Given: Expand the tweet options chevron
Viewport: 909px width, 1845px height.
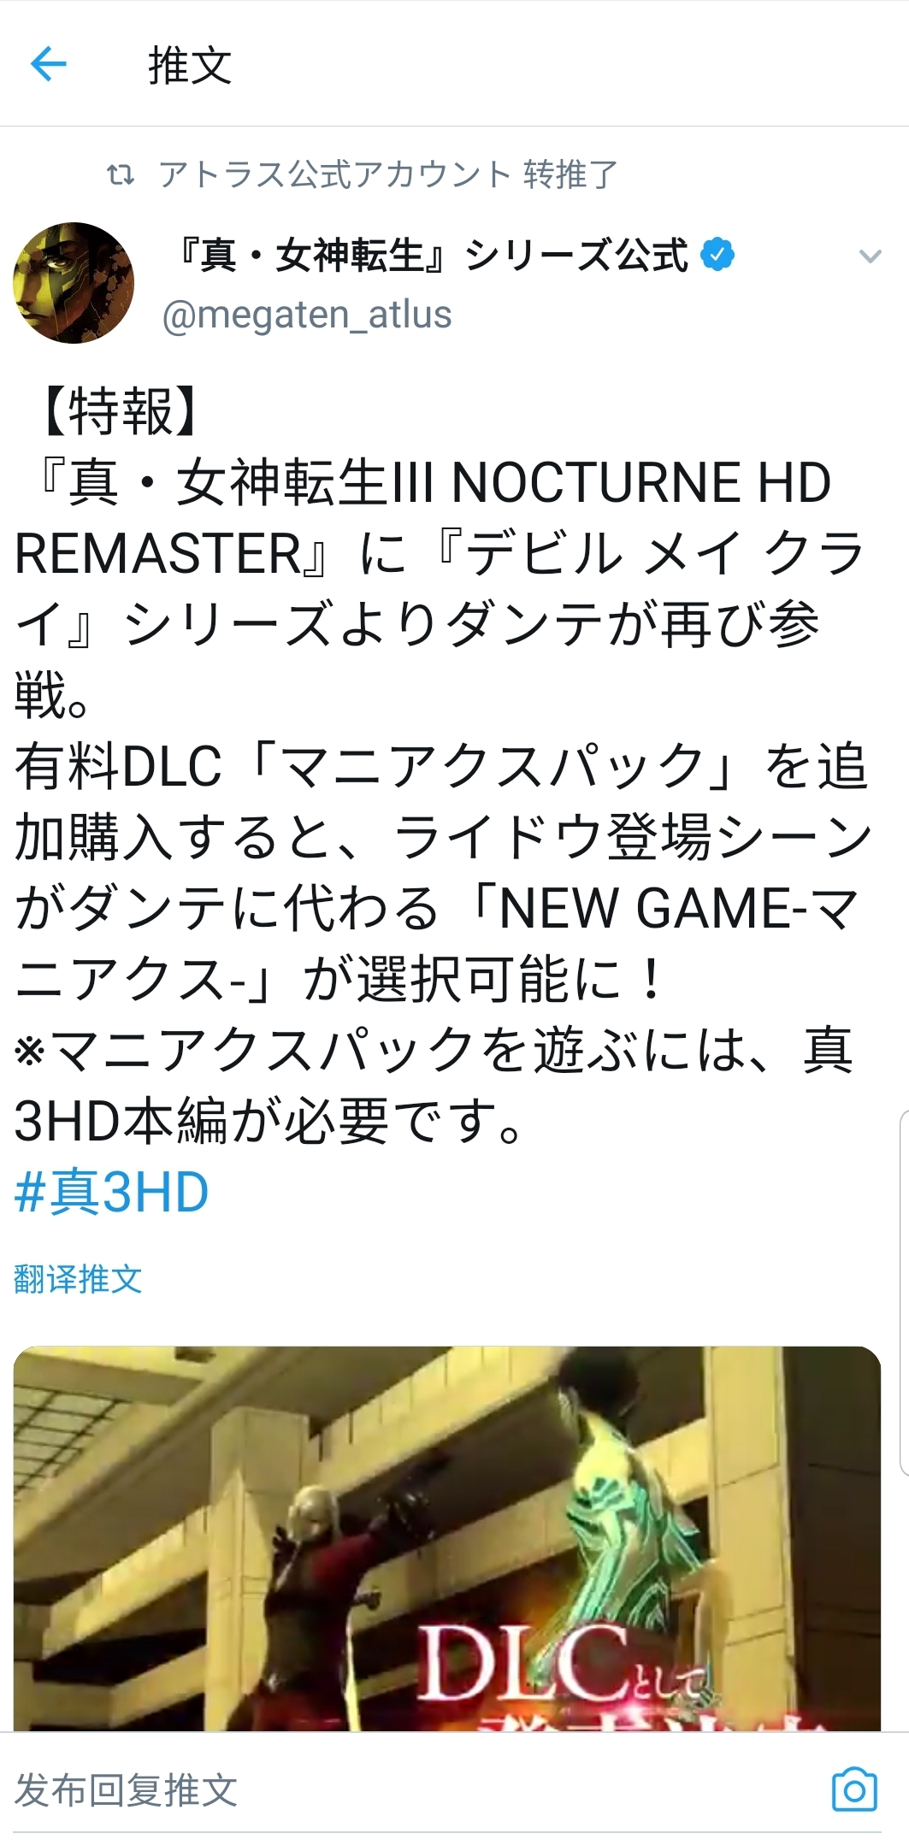Looking at the screenshot, I should pyautogui.click(x=870, y=256).
